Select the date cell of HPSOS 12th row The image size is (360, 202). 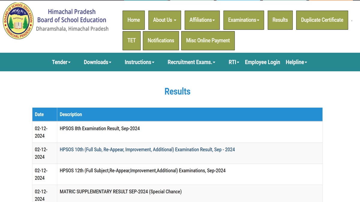tap(45, 174)
